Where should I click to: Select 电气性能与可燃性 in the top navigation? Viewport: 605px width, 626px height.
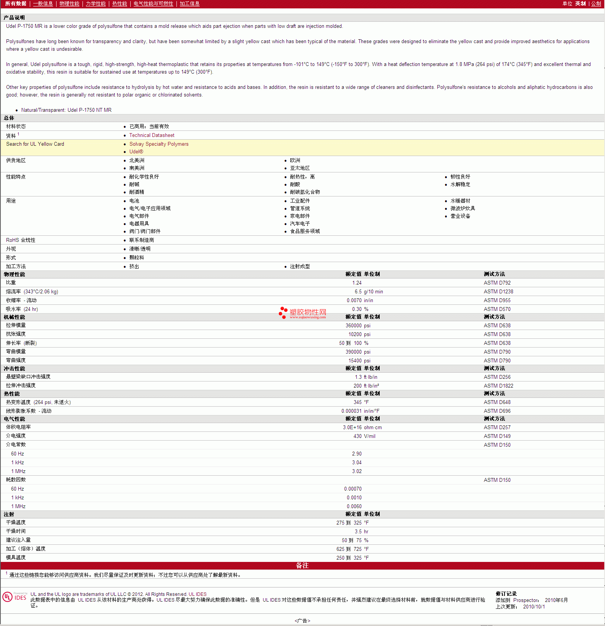click(154, 4)
